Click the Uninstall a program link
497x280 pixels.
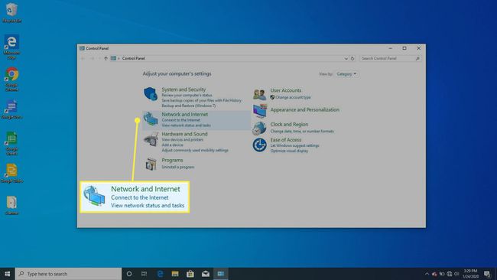click(x=178, y=167)
